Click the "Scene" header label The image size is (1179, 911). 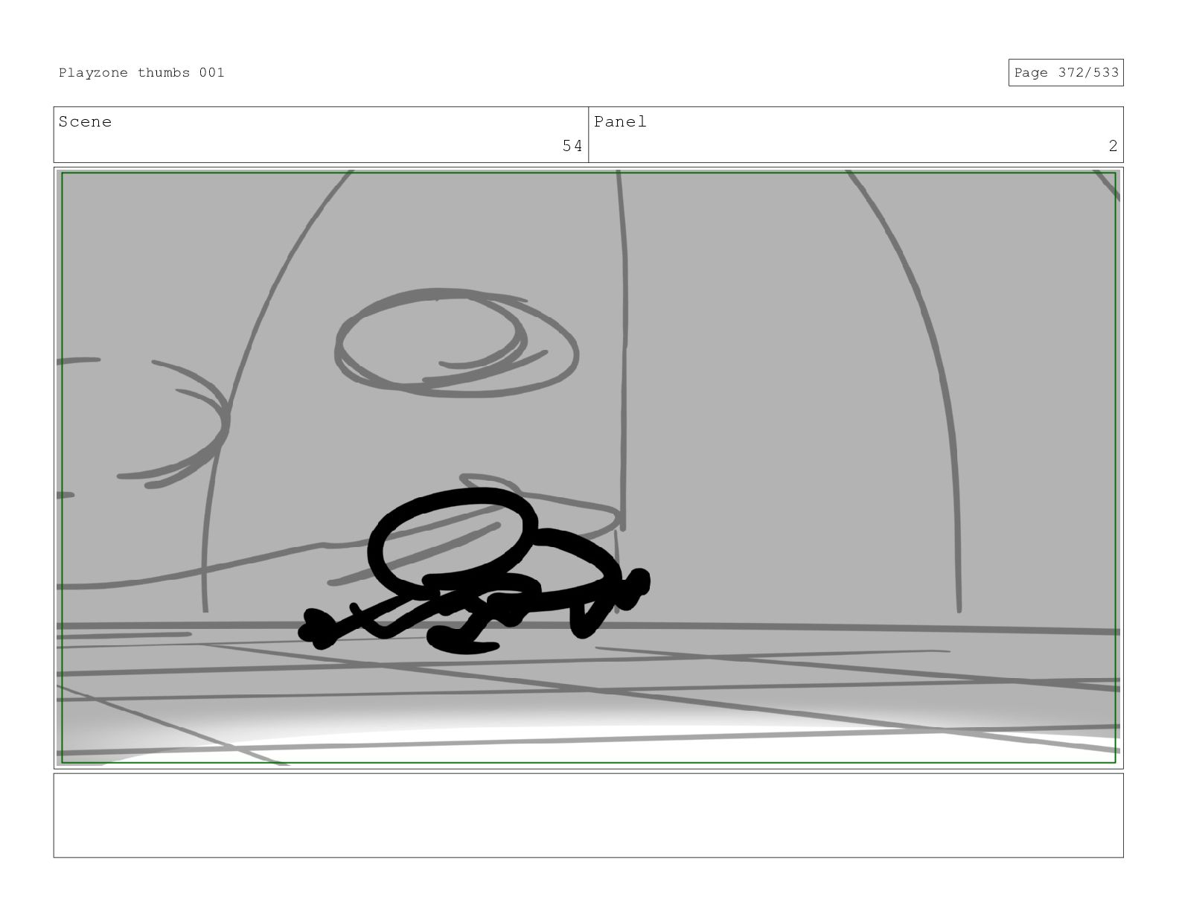85,122
